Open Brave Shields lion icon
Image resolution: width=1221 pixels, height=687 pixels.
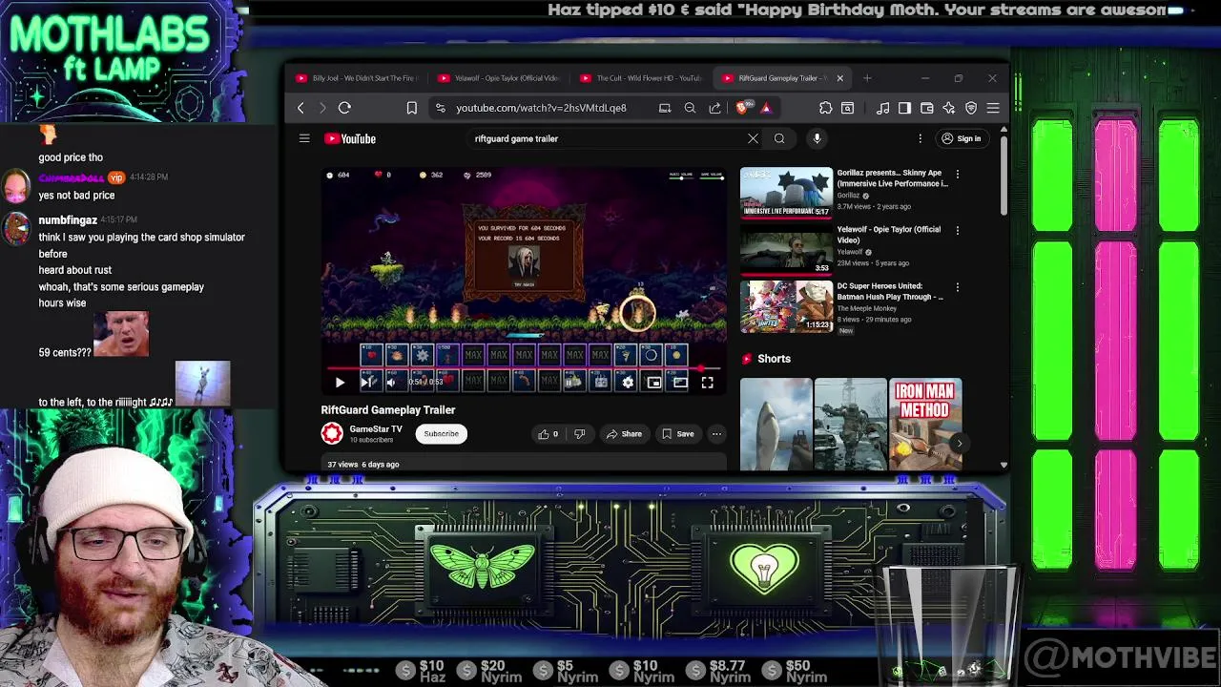pos(742,108)
